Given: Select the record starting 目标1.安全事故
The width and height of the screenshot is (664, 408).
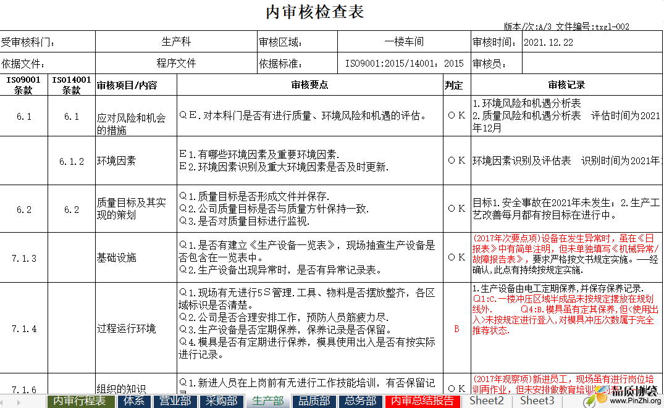Looking at the screenshot, I should [x=566, y=209].
